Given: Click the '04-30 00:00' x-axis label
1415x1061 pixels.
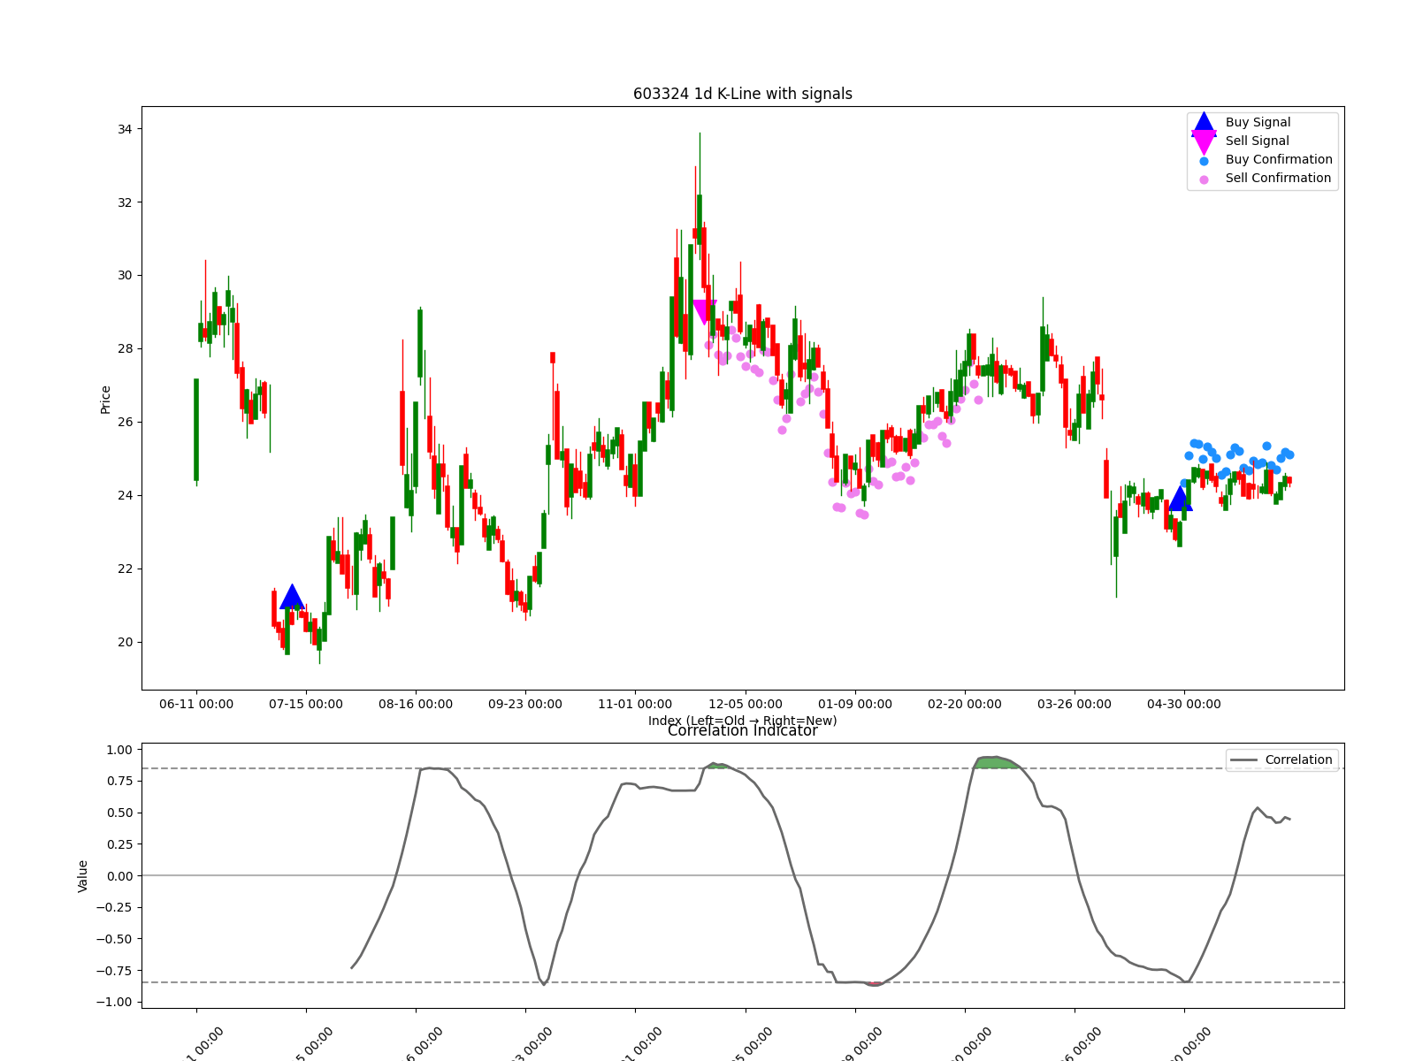Looking at the screenshot, I should point(1184,704).
